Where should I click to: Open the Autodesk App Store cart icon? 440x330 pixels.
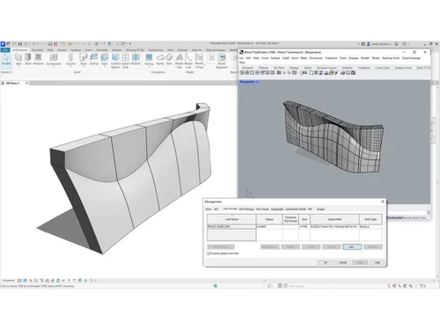396,44
